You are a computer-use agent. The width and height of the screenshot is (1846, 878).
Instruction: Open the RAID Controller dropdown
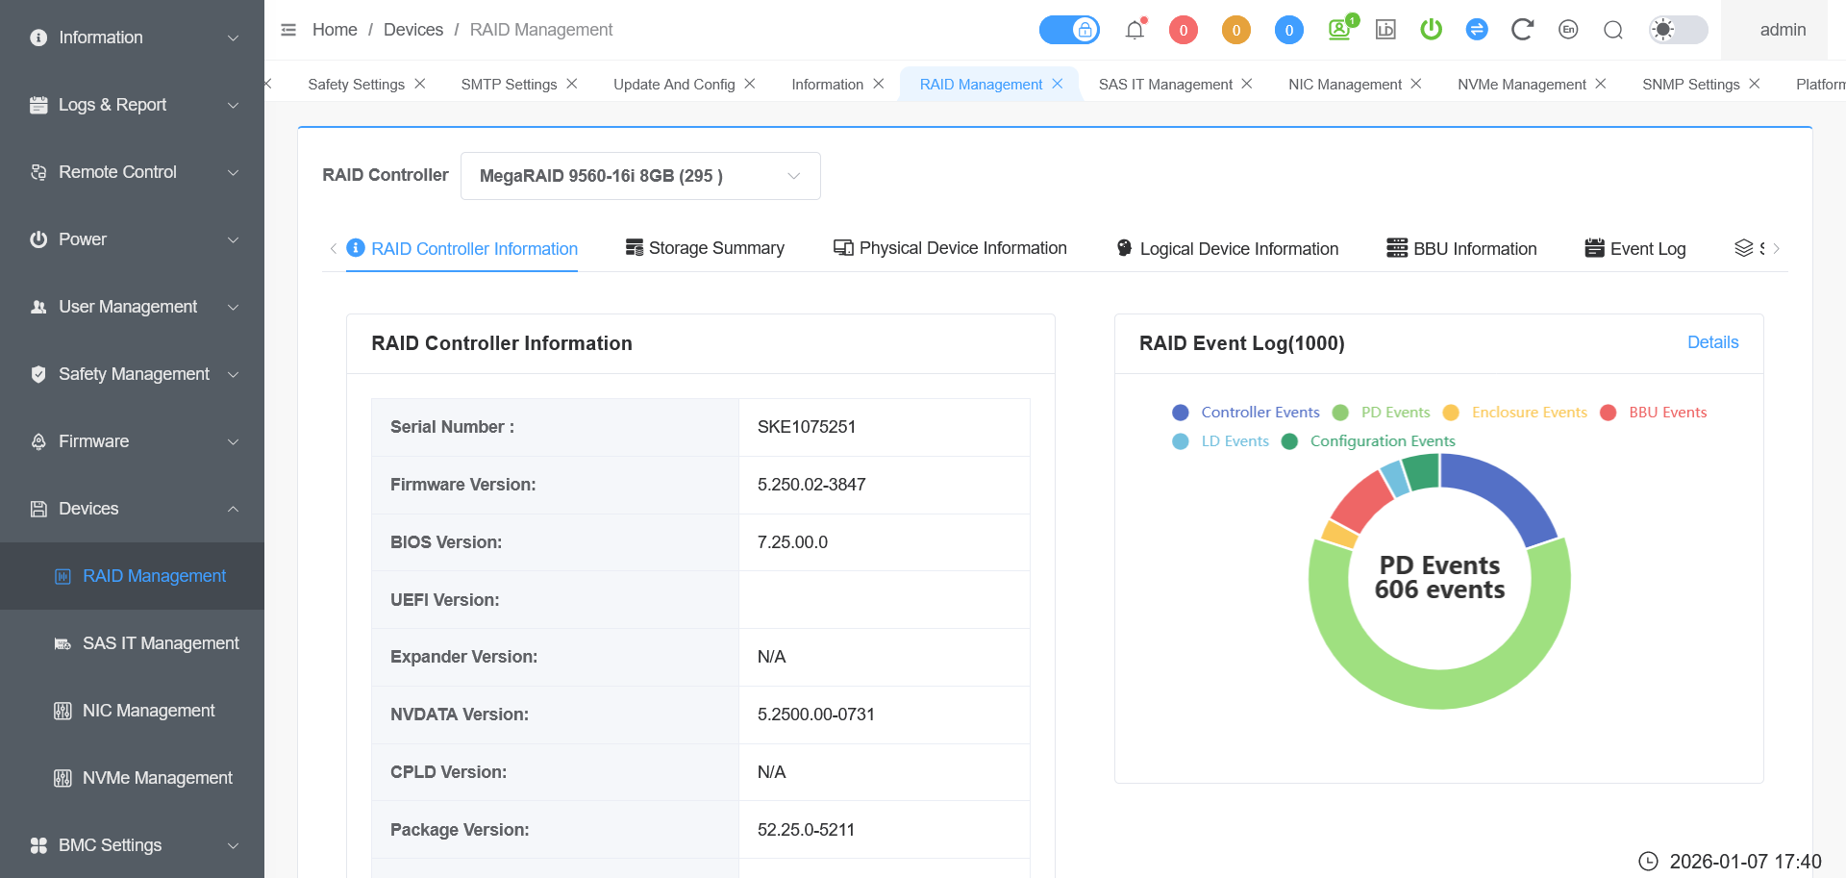pos(640,176)
